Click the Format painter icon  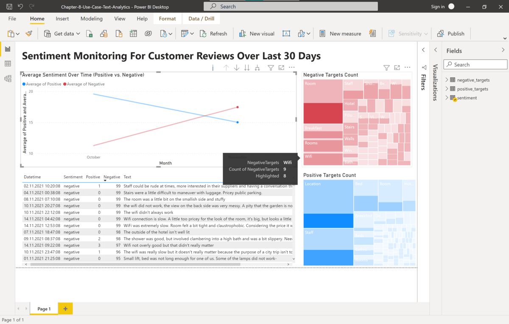click(29, 33)
